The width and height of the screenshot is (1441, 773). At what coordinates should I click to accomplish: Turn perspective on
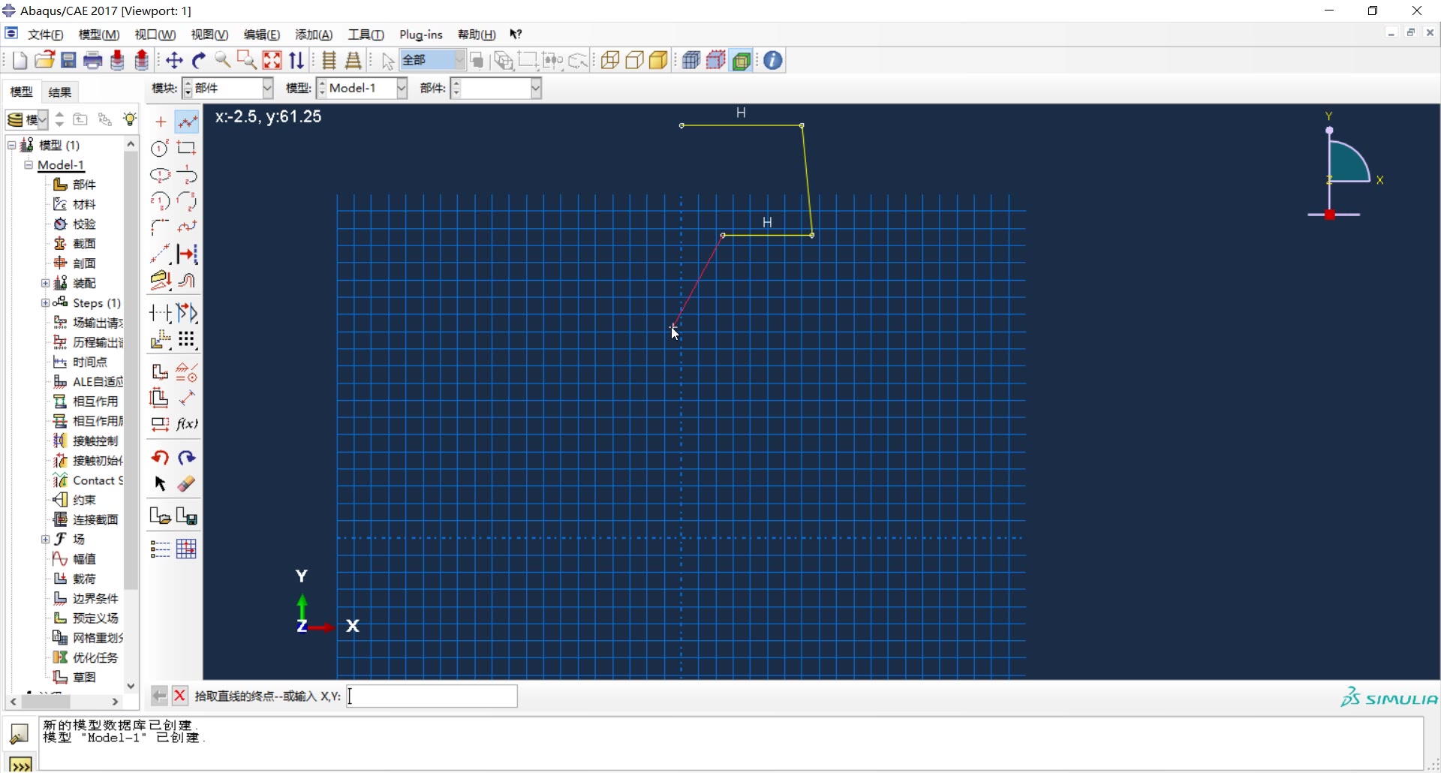[x=353, y=61]
